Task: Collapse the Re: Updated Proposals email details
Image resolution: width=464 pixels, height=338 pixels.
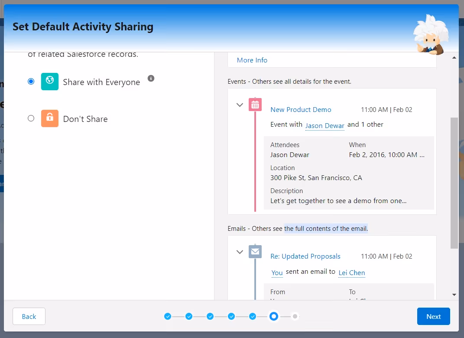Action: coord(240,252)
